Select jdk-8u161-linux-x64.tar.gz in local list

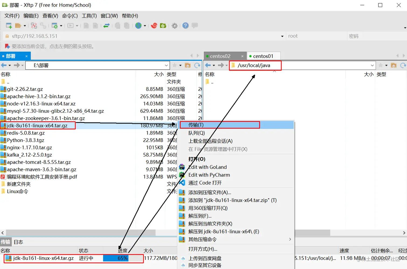click(x=37, y=126)
